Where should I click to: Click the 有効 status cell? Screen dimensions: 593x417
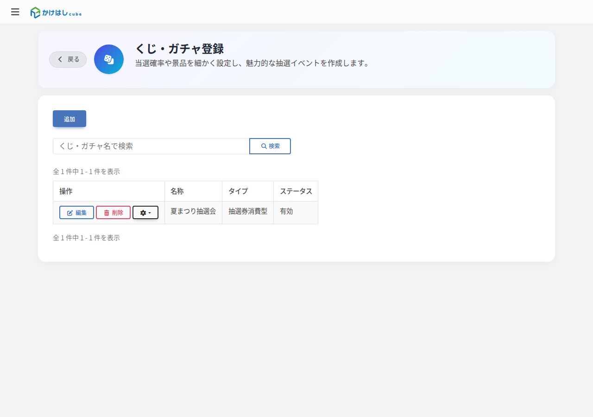coord(296,213)
